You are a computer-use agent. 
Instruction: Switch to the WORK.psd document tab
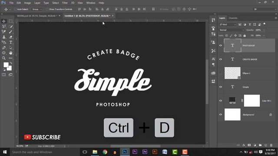(37, 16)
